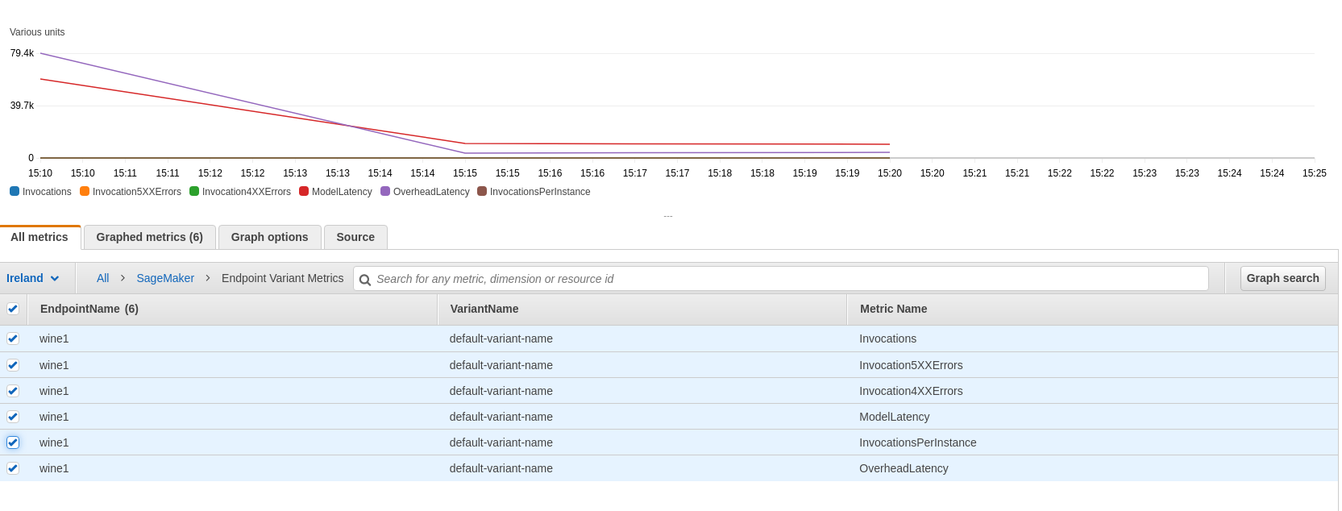Screen dimensions: 1342x511
Task: Uncheck the OverheadLatency row checkbox
Action: [13, 468]
